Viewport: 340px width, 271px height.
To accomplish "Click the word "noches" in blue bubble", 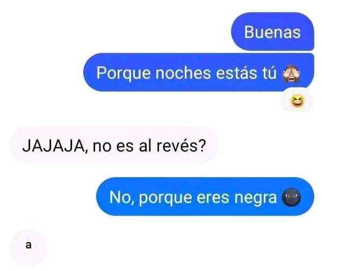I will (183, 73).
